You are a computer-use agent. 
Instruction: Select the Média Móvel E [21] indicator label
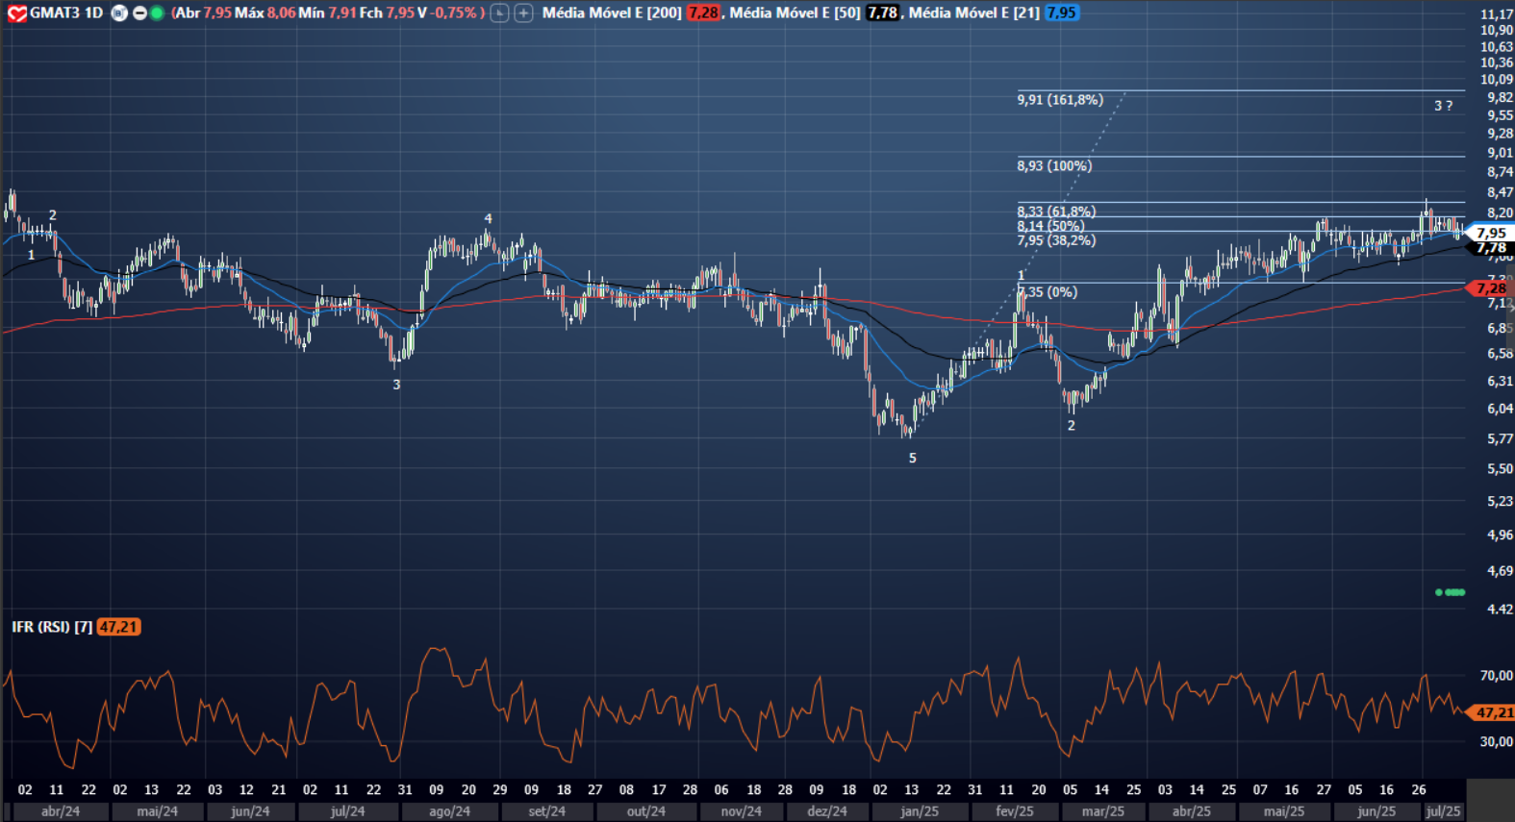pyautogui.click(x=974, y=13)
